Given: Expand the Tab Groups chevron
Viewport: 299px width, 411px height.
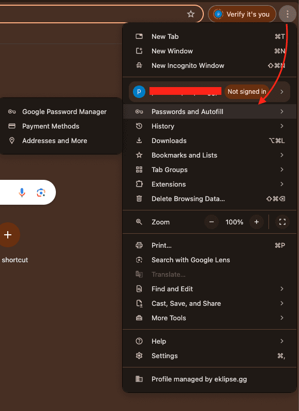Looking at the screenshot, I should click(x=282, y=169).
